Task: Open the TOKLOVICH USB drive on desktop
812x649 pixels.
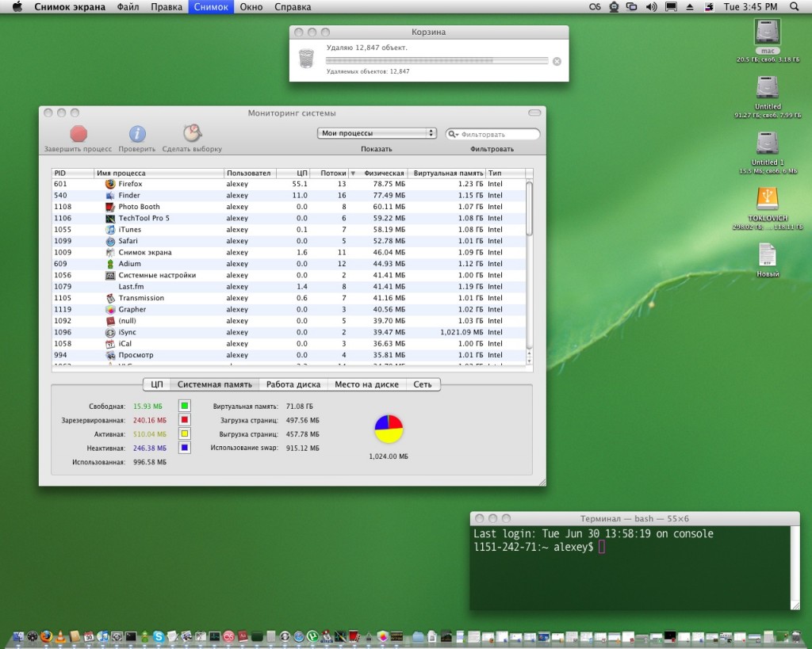Action: tap(767, 200)
